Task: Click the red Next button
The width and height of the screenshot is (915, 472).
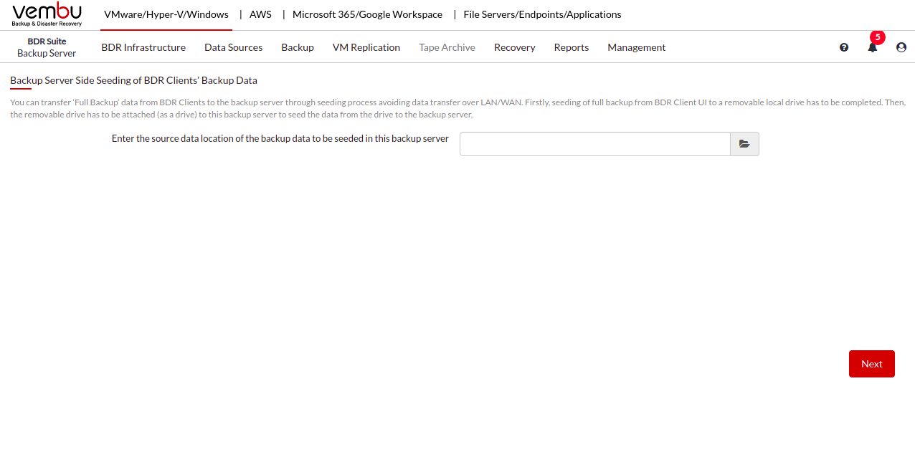Action: tap(872, 364)
